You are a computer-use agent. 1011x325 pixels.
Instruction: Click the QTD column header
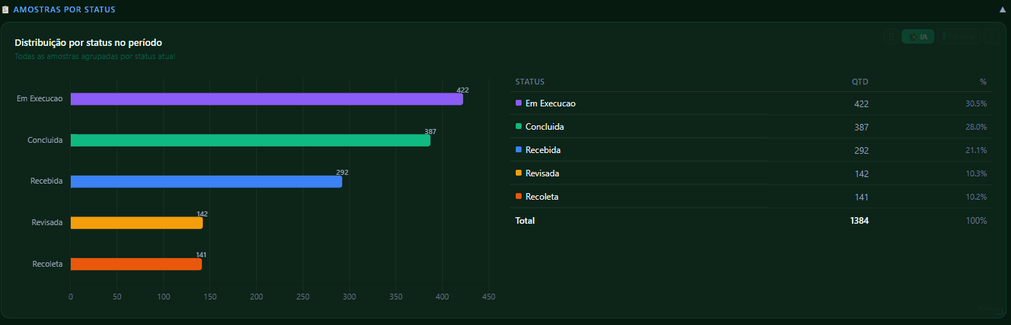point(860,82)
